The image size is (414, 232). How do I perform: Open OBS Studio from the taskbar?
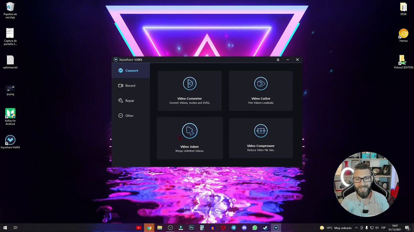(170, 228)
